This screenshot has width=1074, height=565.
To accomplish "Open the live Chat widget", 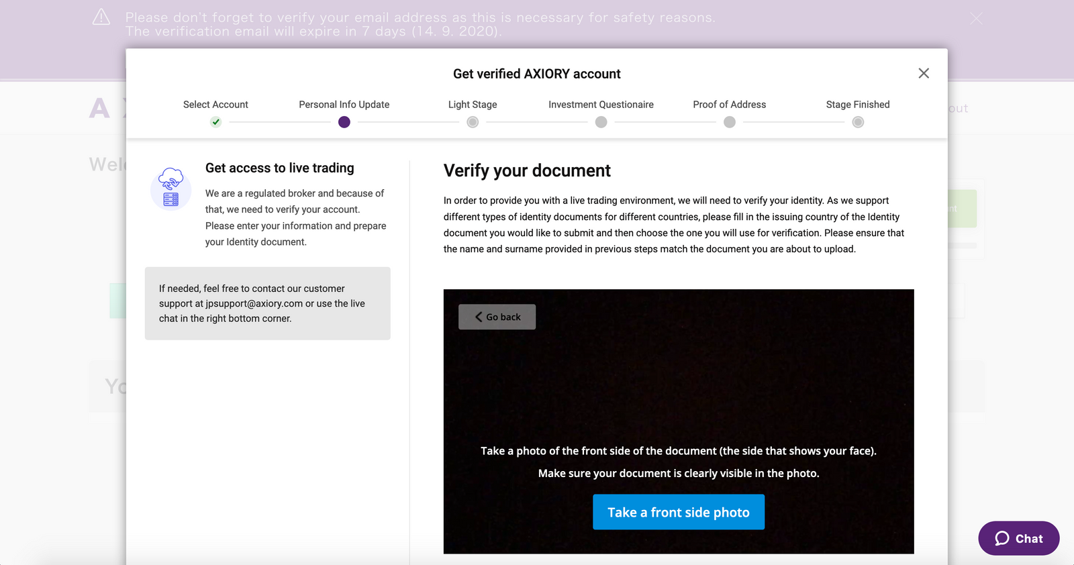I will click(1019, 538).
